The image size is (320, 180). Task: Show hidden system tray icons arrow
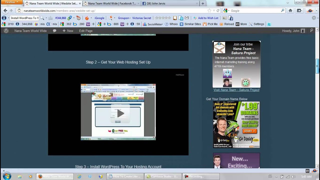[276, 176]
